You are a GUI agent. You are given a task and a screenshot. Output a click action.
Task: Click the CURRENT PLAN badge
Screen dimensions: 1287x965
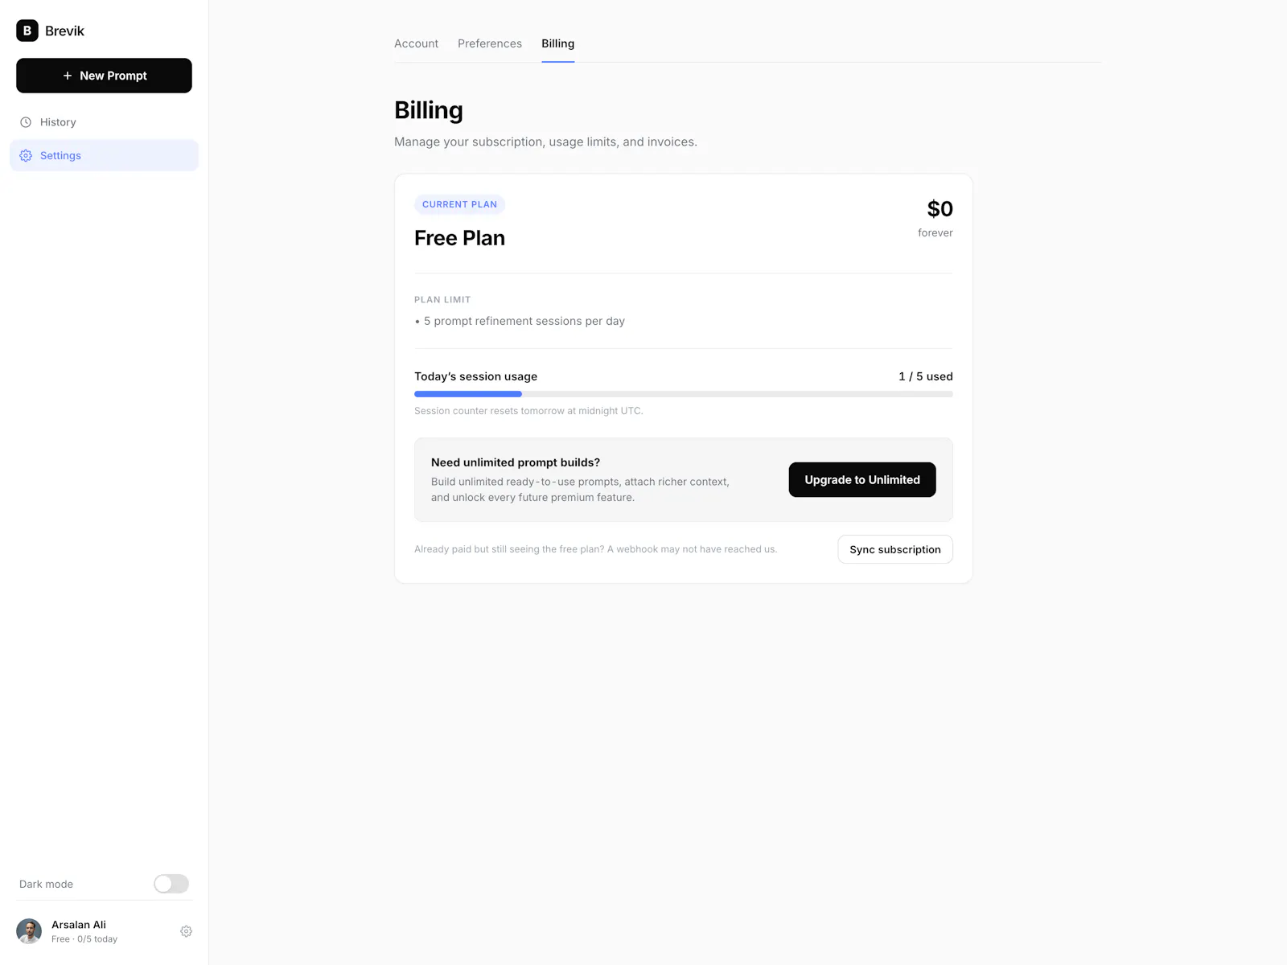tap(459, 204)
